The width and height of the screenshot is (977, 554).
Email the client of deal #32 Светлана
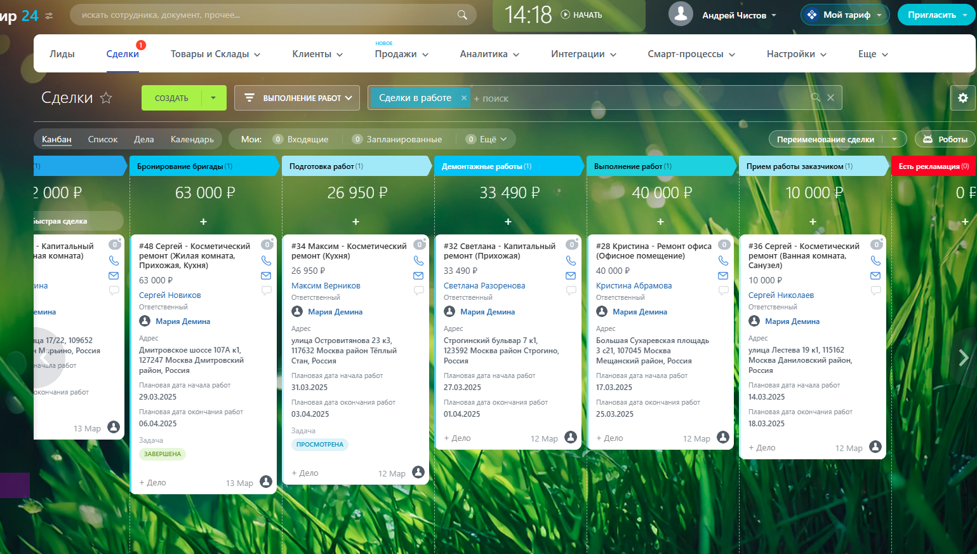(571, 276)
